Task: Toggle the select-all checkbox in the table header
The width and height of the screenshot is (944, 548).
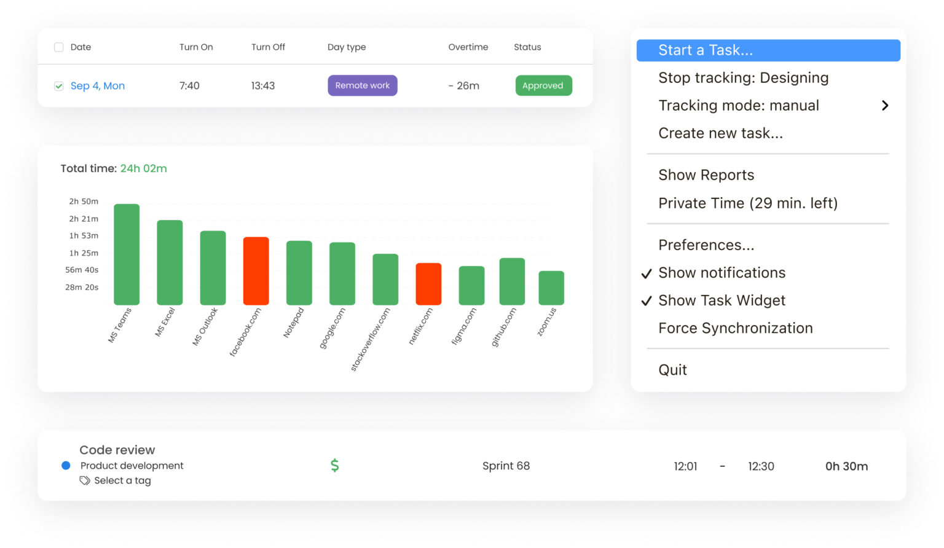Action: (58, 47)
